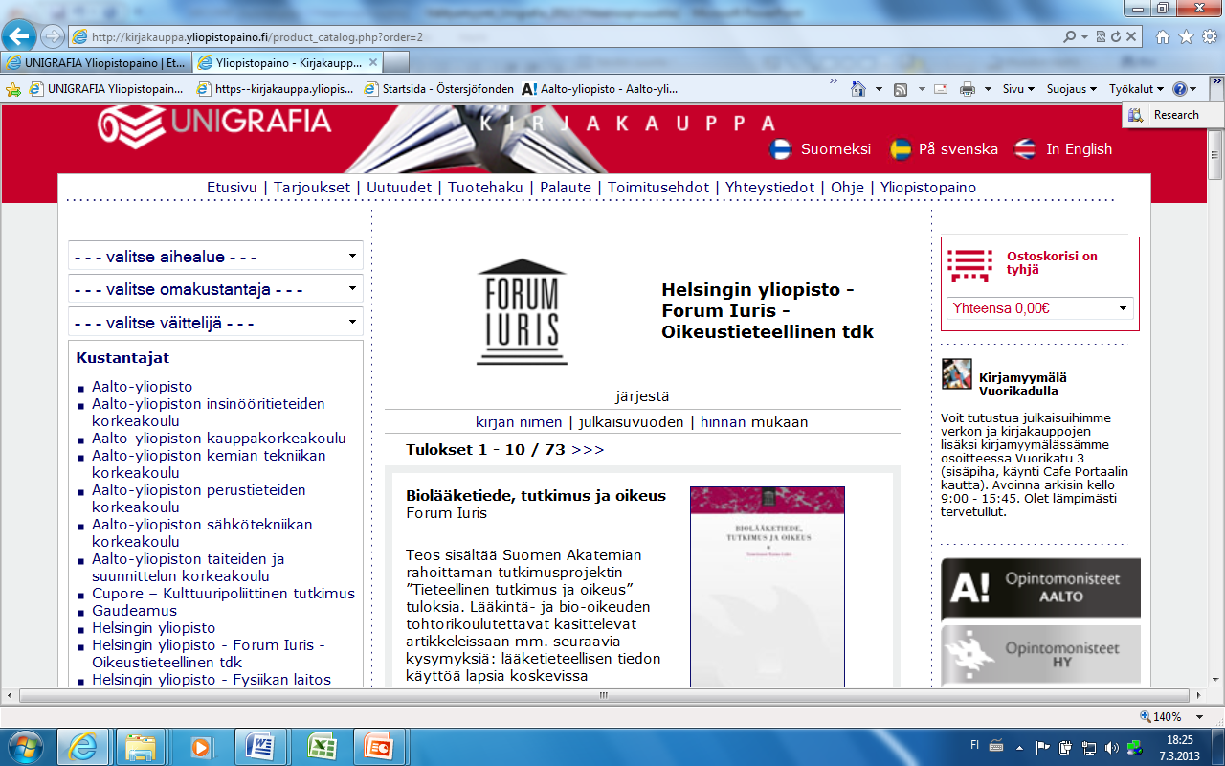Open the Yhteystiedot menu item

[x=769, y=188]
